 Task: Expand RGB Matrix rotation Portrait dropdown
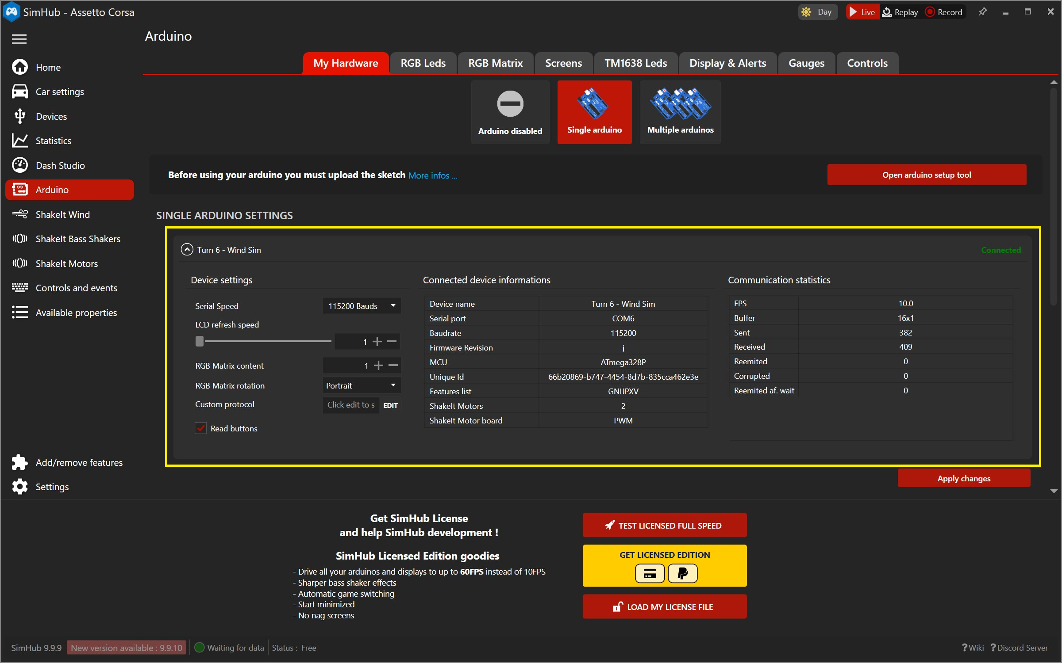(x=362, y=385)
